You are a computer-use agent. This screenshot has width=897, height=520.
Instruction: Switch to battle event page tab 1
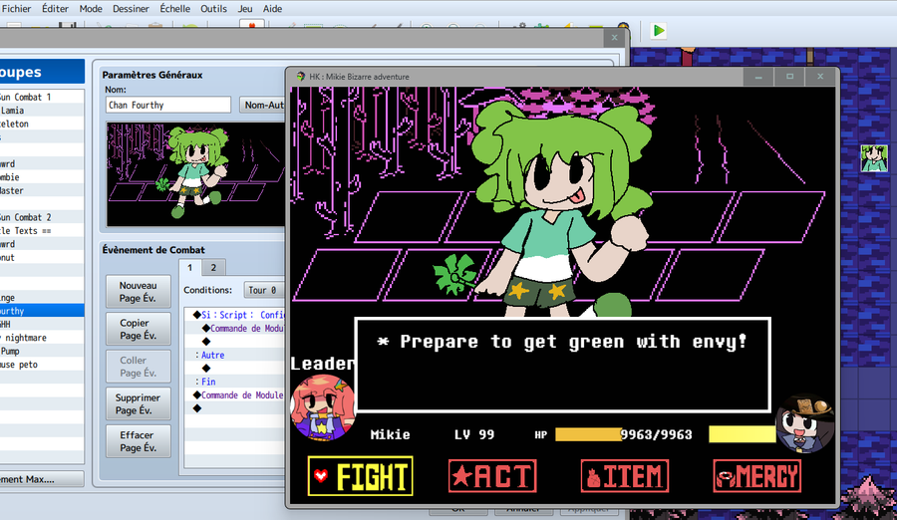tap(190, 267)
